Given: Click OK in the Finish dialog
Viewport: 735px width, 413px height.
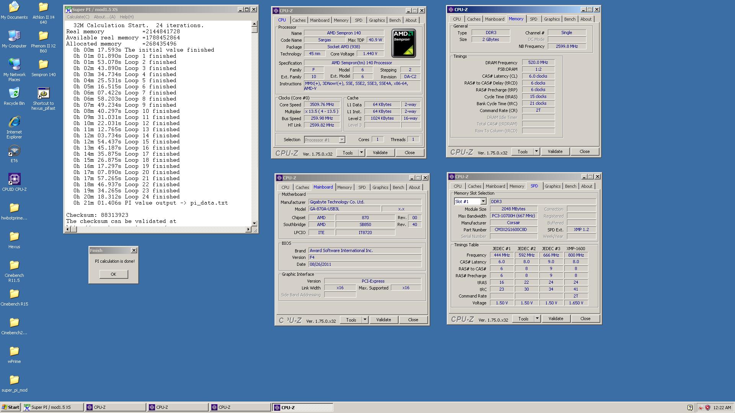Looking at the screenshot, I should [113, 274].
